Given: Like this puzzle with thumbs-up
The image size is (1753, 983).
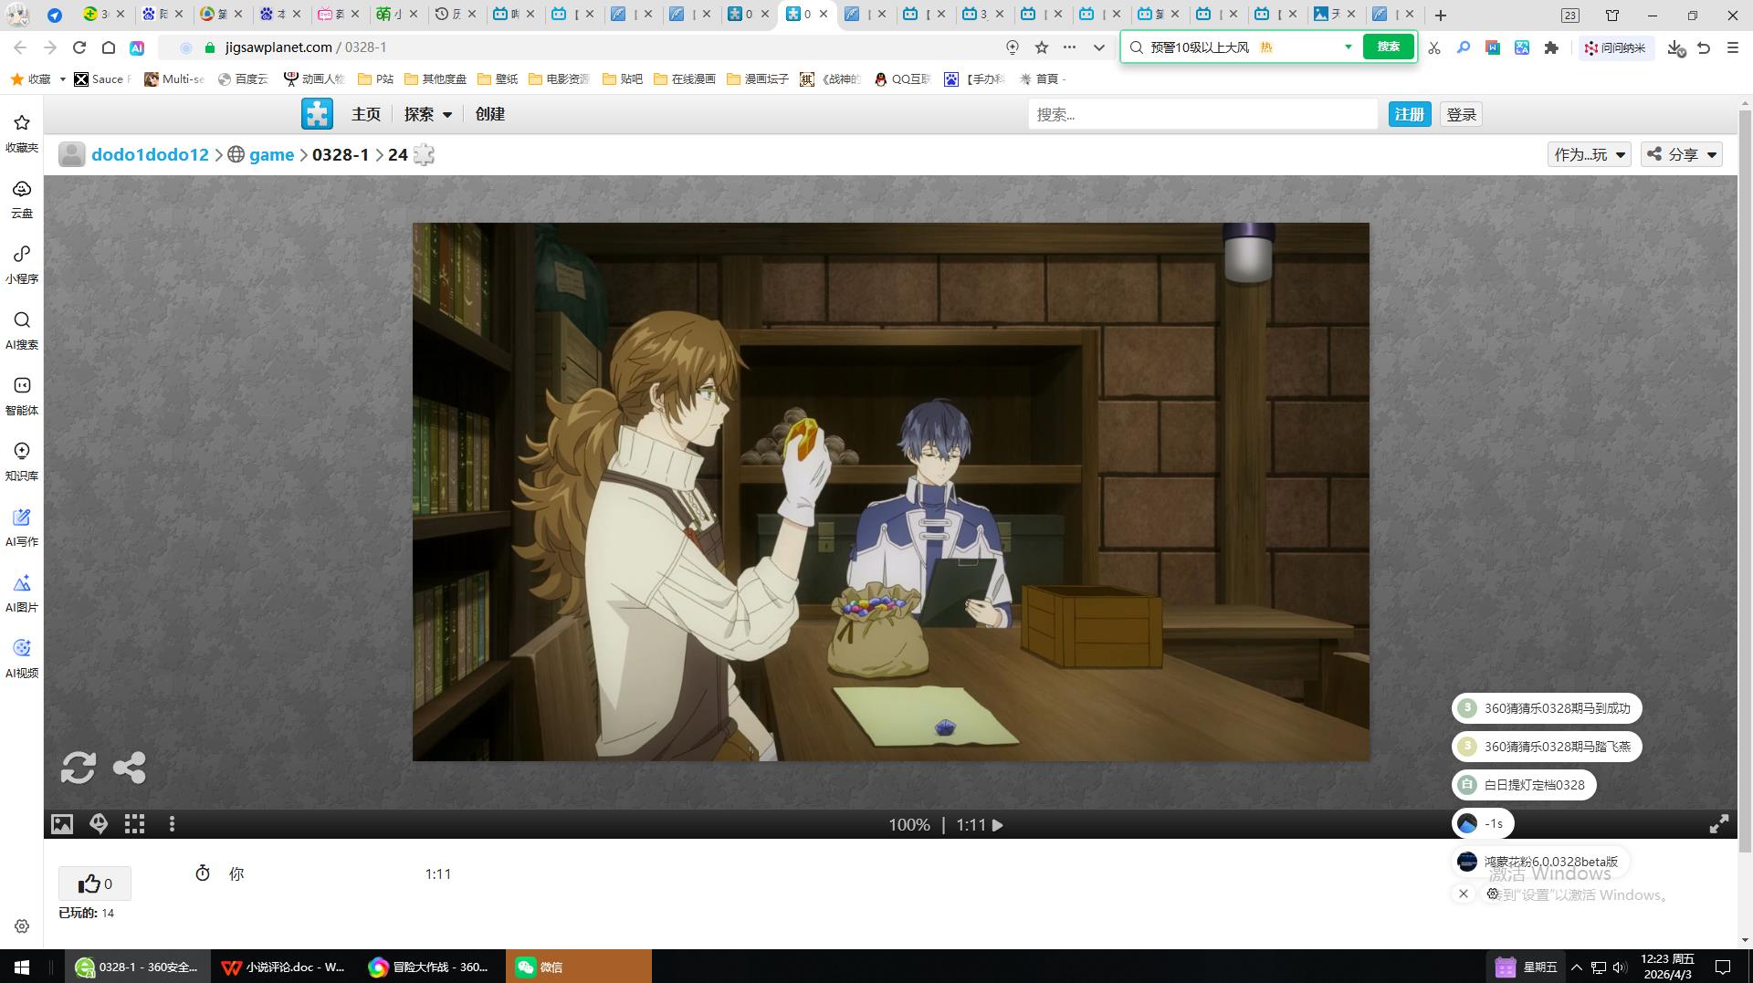Looking at the screenshot, I should [95, 884].
